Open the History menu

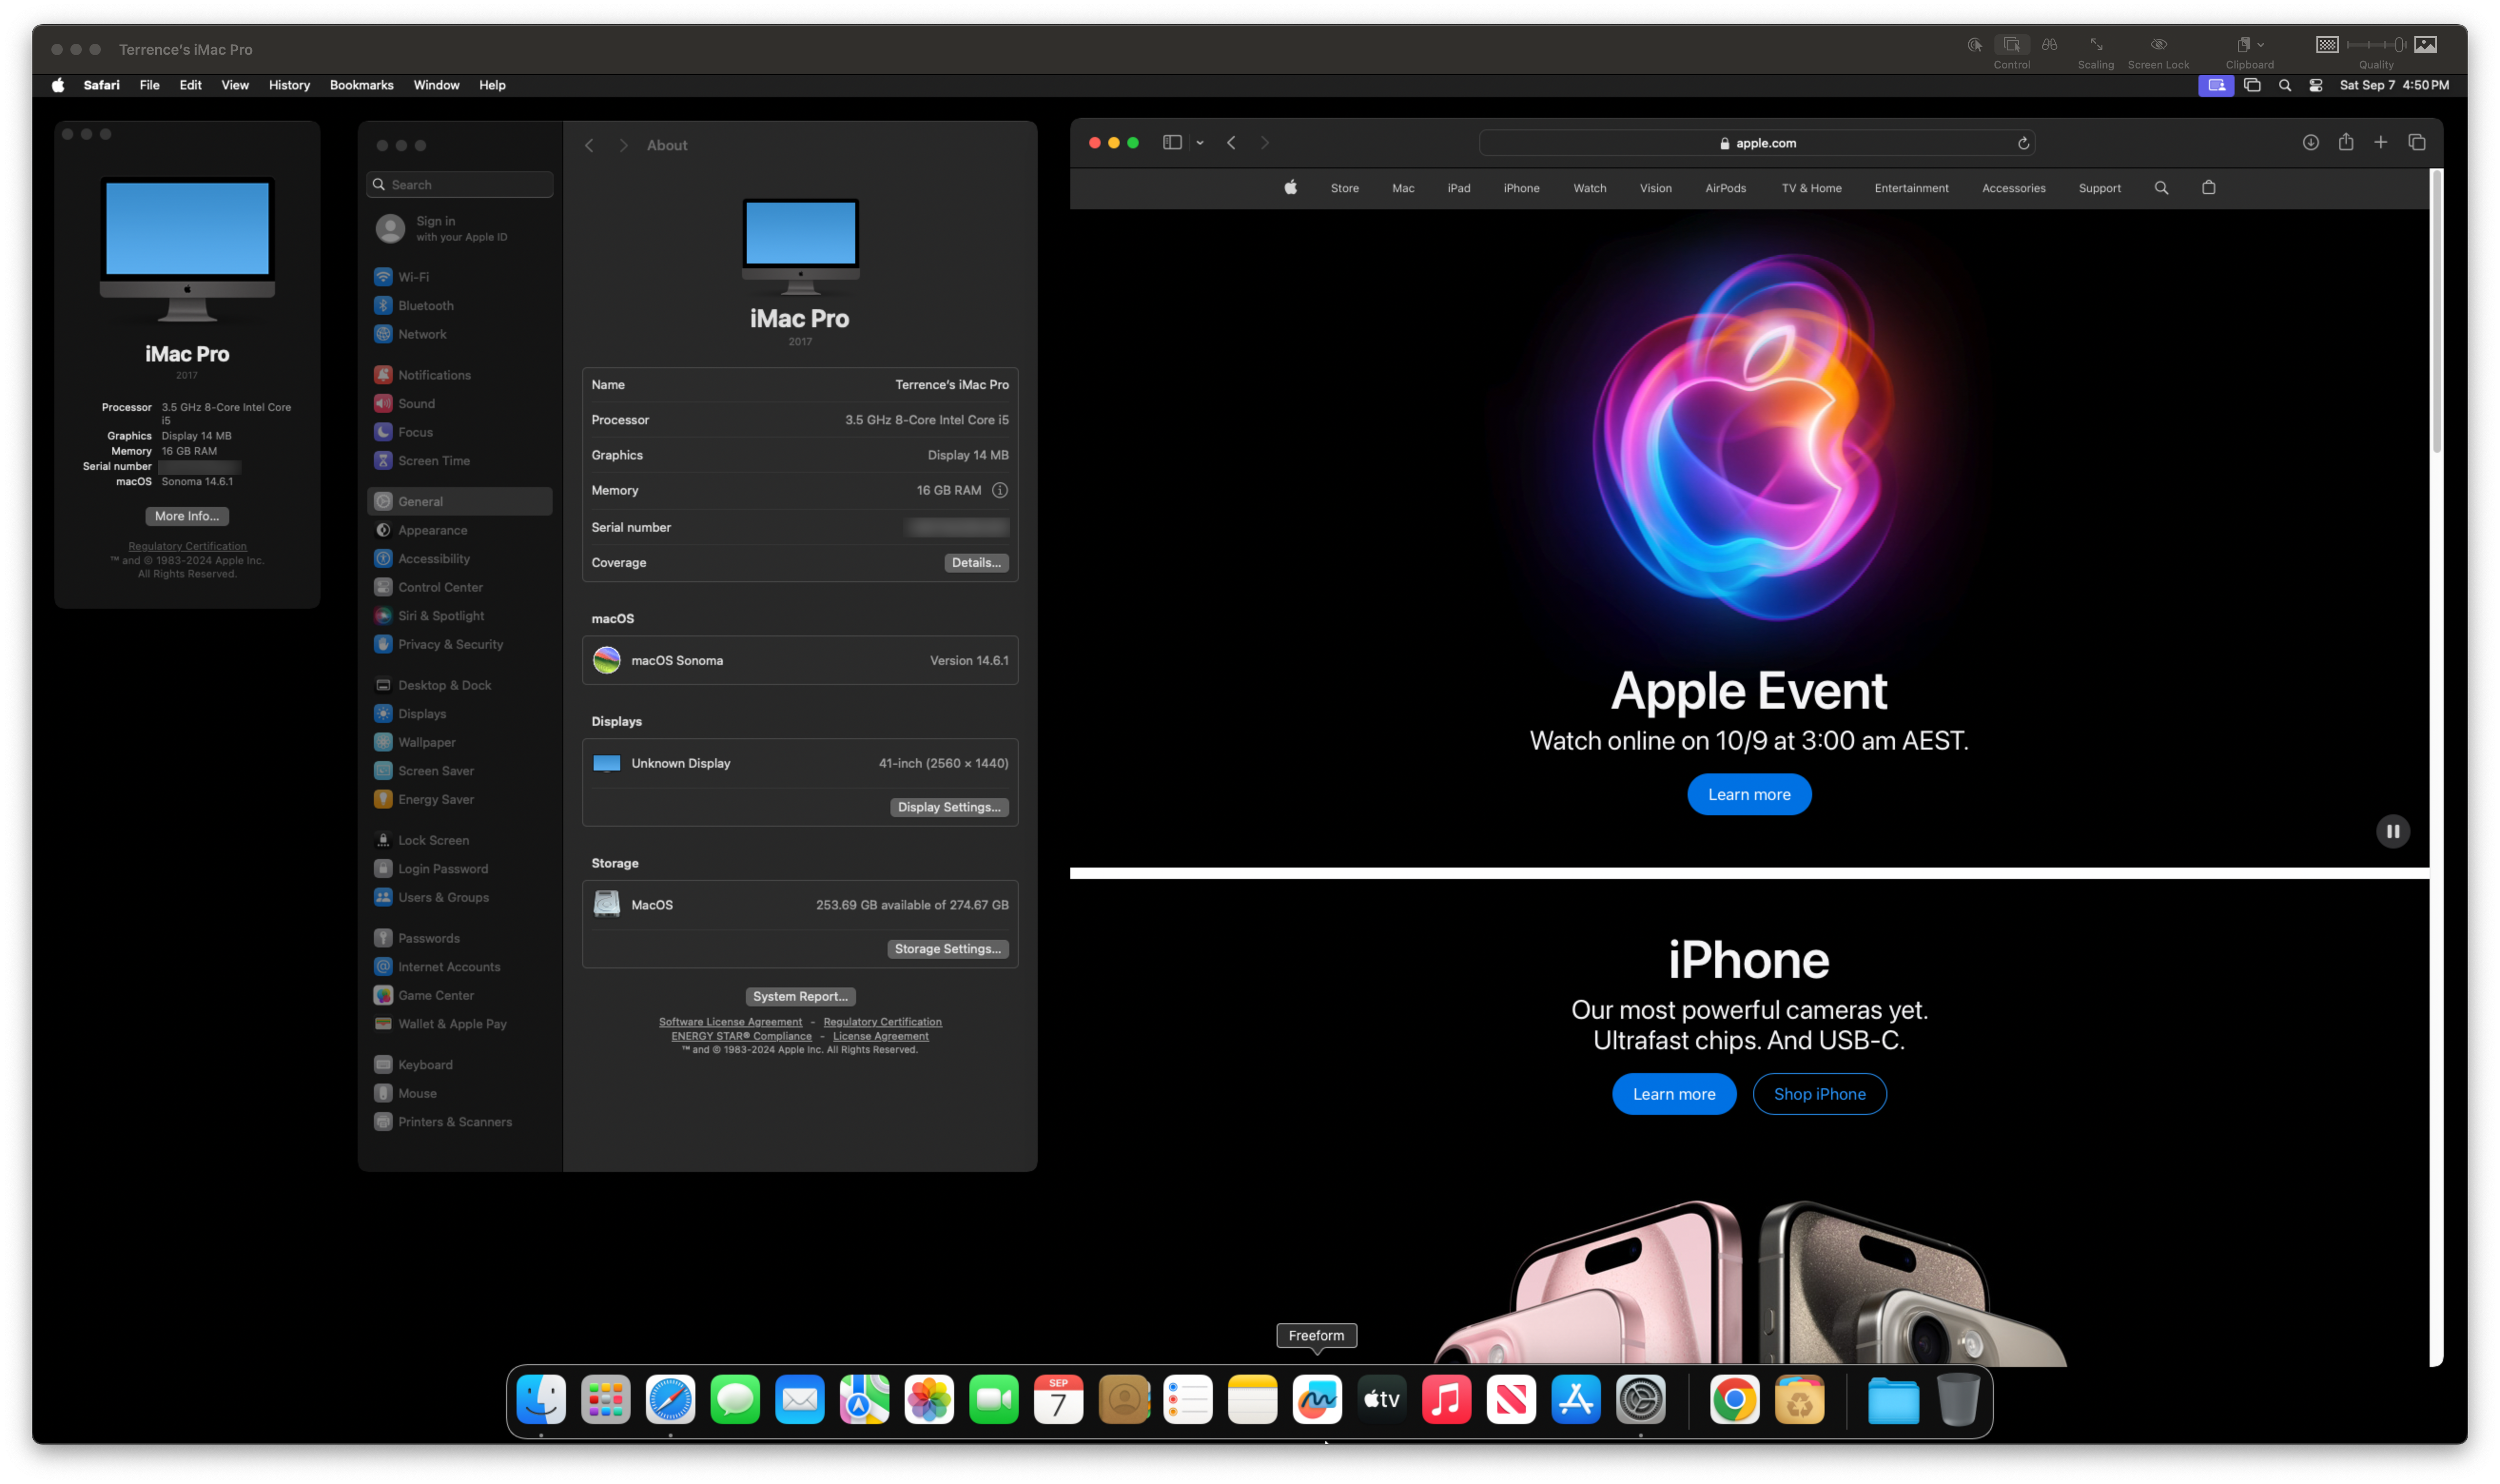tap(289, 85)
